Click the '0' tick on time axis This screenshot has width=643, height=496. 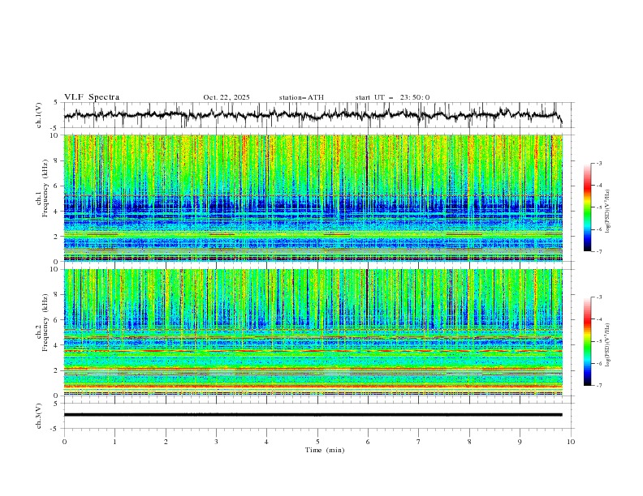tap(64, 442)
